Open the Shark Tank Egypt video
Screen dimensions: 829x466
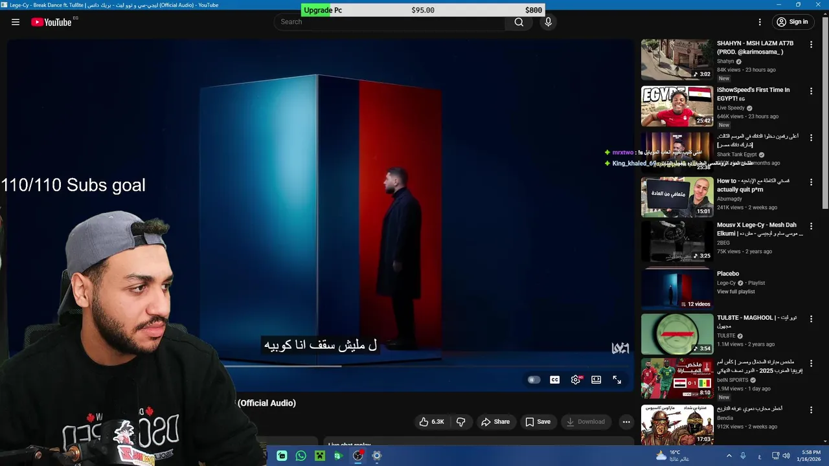(677, 152)
